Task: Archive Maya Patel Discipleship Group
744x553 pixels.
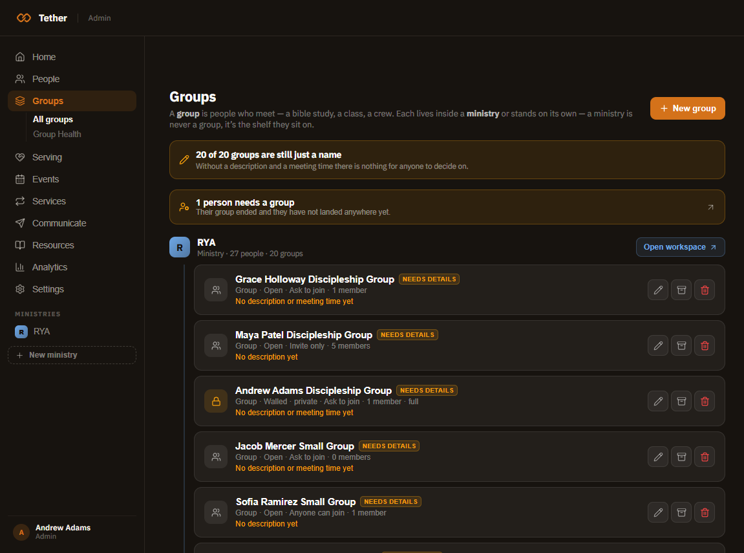Action: click(x=681, y=345)
